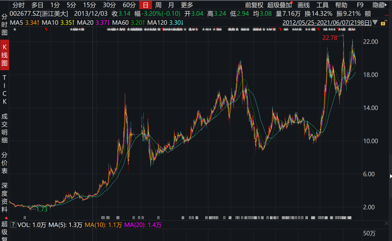Select K线图 in the left sidebar
This screenshot has width=392, height=241.
(x=4, y=55)
